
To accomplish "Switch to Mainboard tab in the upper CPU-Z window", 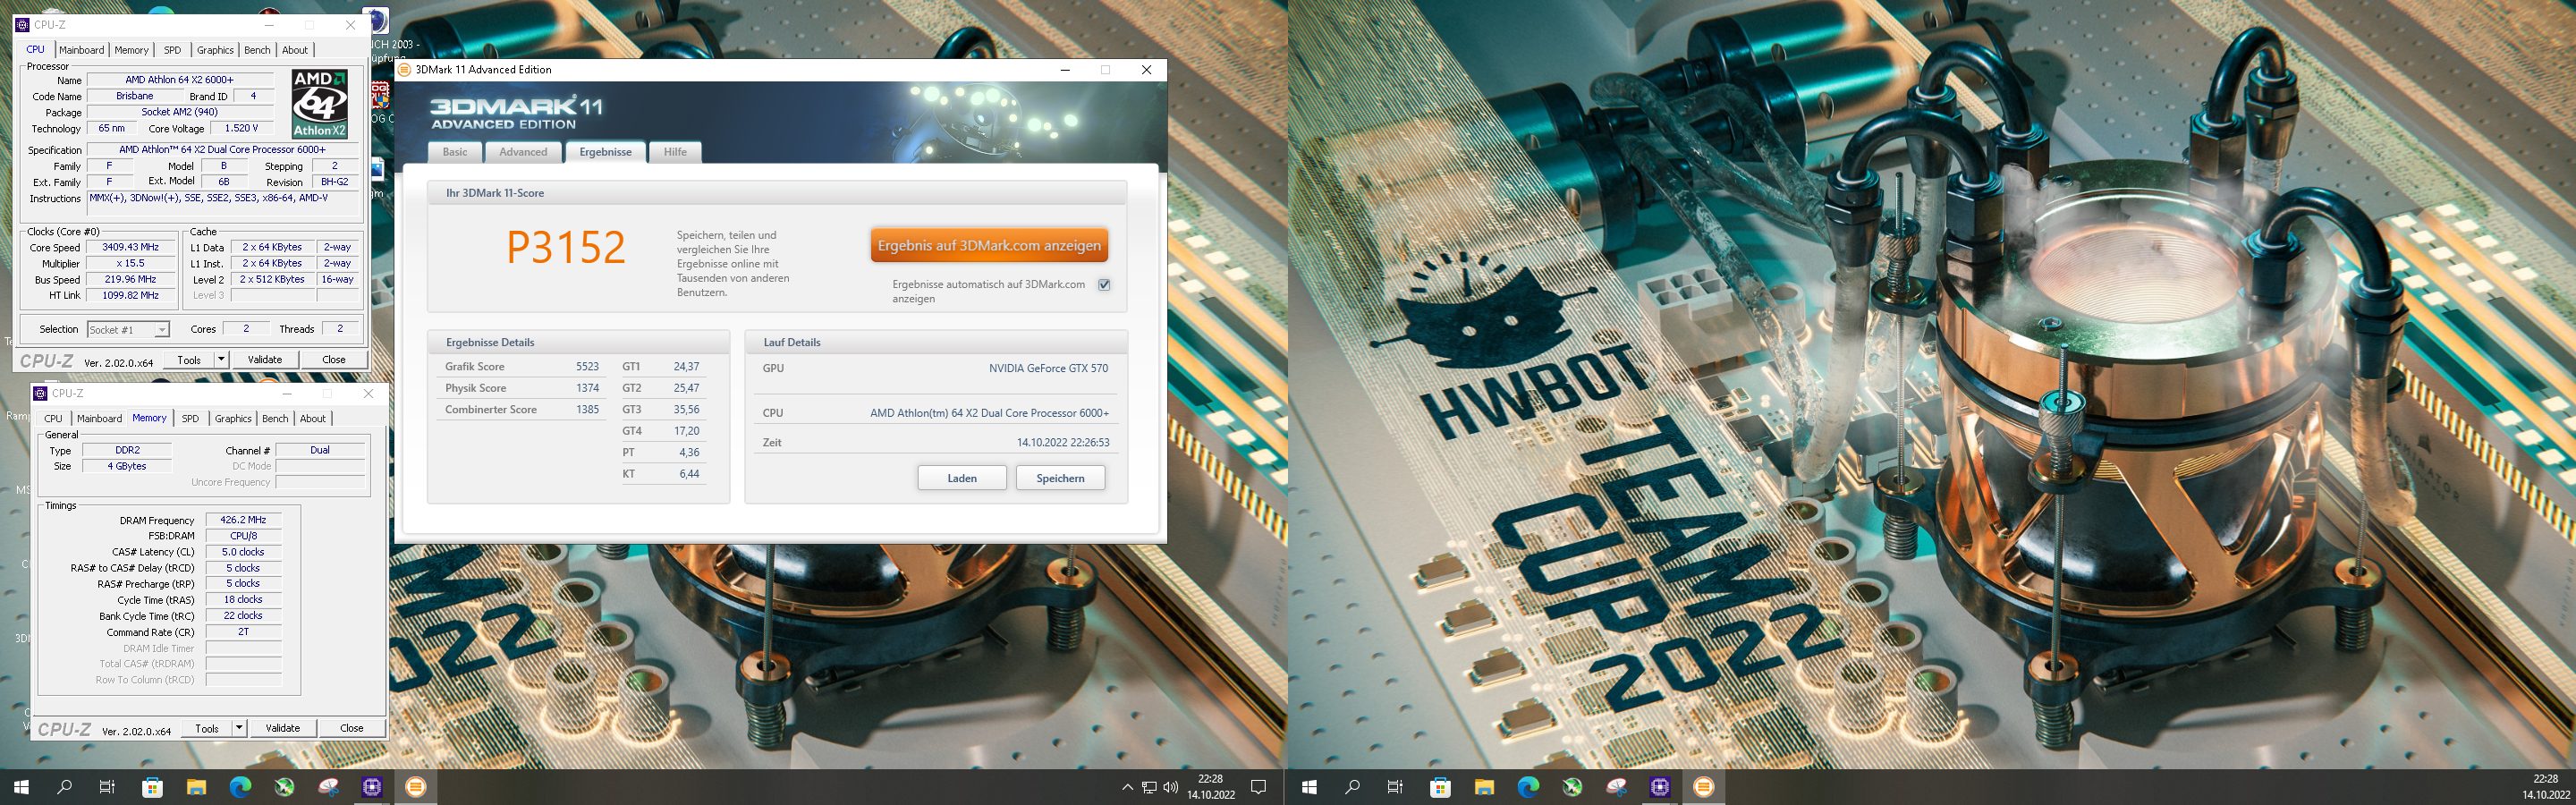I will pos(81,50).
